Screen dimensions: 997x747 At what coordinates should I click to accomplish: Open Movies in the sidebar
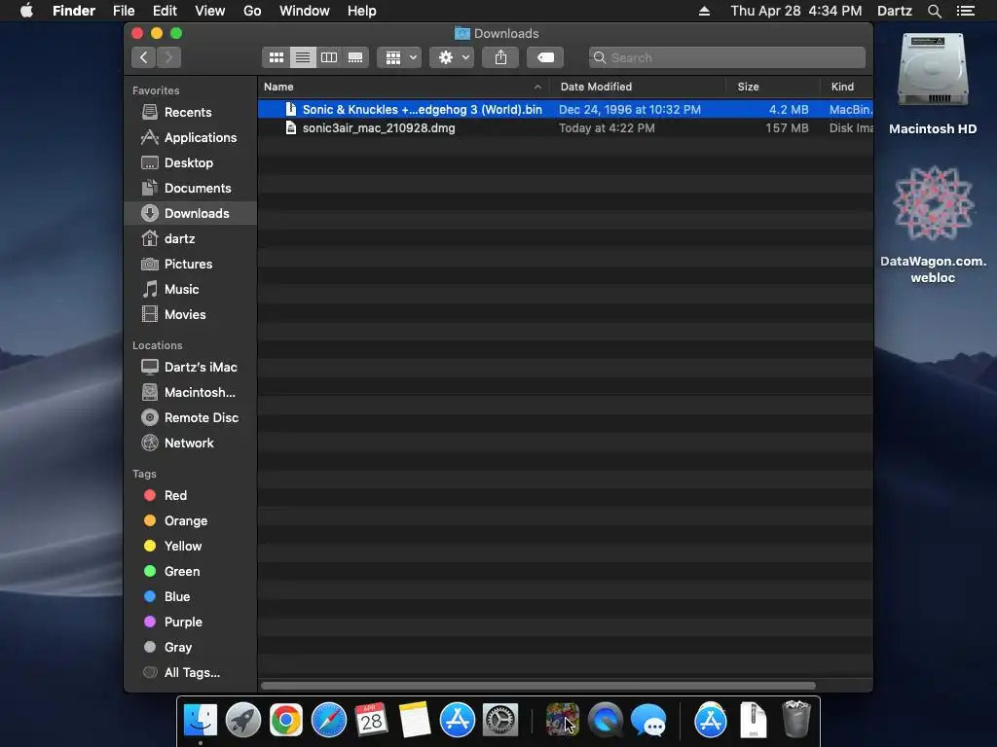pyautogui.click(x=190, y=315)
